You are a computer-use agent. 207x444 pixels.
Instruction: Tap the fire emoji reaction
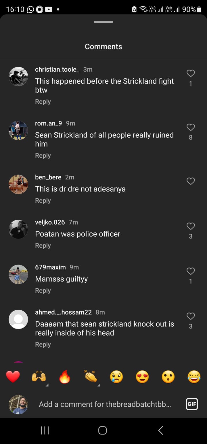(x=65, y=377)
